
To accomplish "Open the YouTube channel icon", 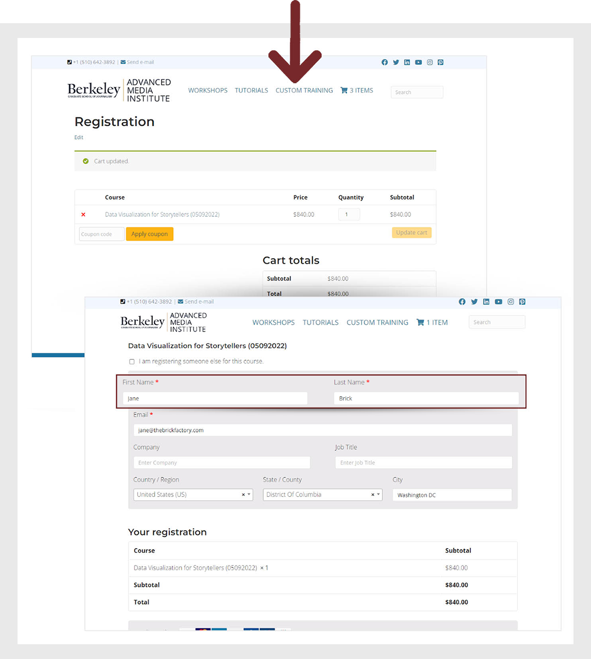I will [418, 62].
